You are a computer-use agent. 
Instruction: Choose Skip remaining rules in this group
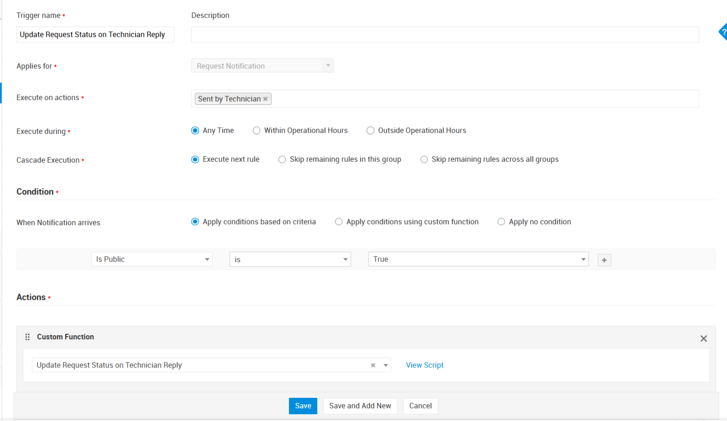[282, 159]
